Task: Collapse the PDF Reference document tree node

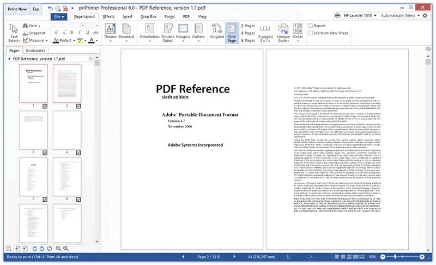Action: point(9,59)
